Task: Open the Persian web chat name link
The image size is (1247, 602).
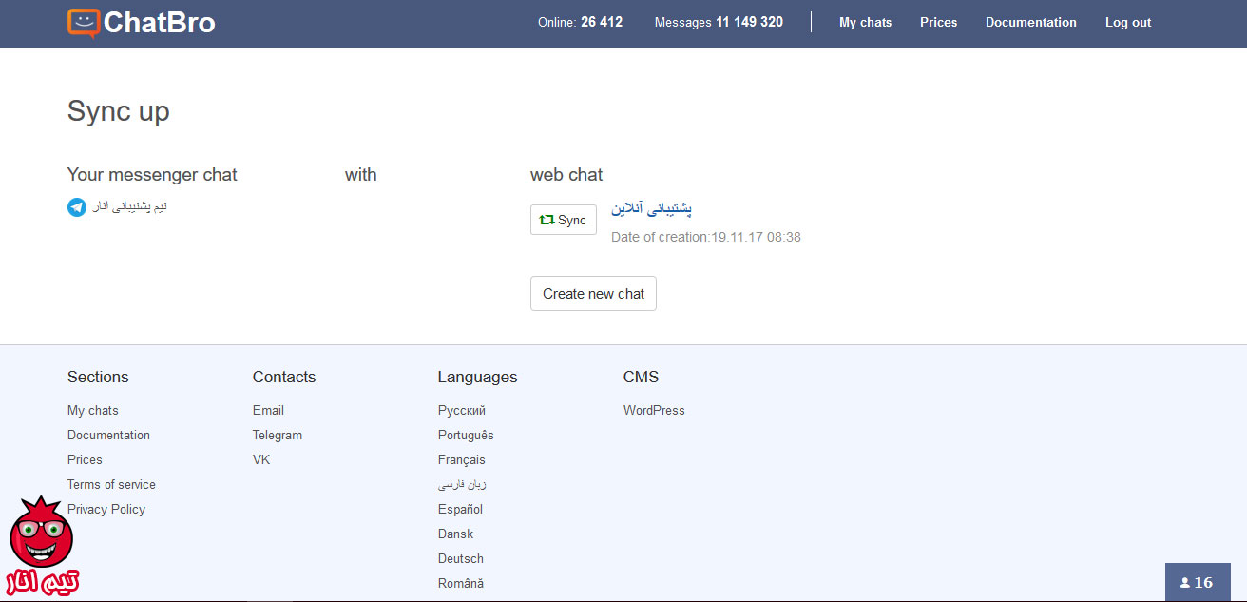Action: [650, 208]
